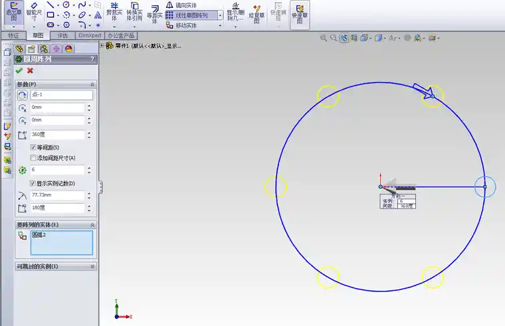Toggle the 等间距(S) equal spacing checkbox
505x326 pixels.
pos(33,147)
